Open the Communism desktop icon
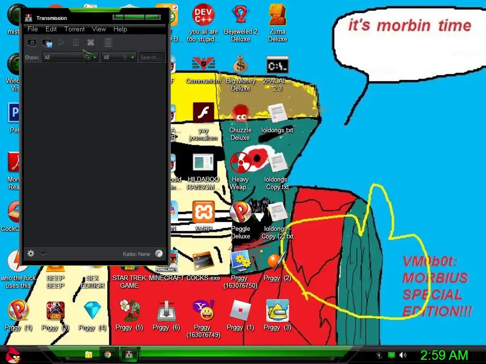Viewport: 486px width, 364px height. click(x=203, y=70)
